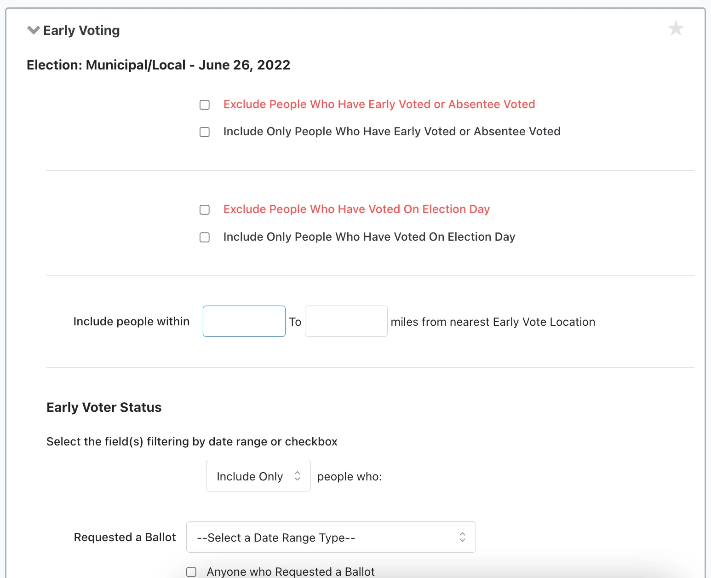This screenshot has width=711, height=578.
Task: Enable Include Only People Who Have Voted On Election Day
Action: [x=204, y=237]
